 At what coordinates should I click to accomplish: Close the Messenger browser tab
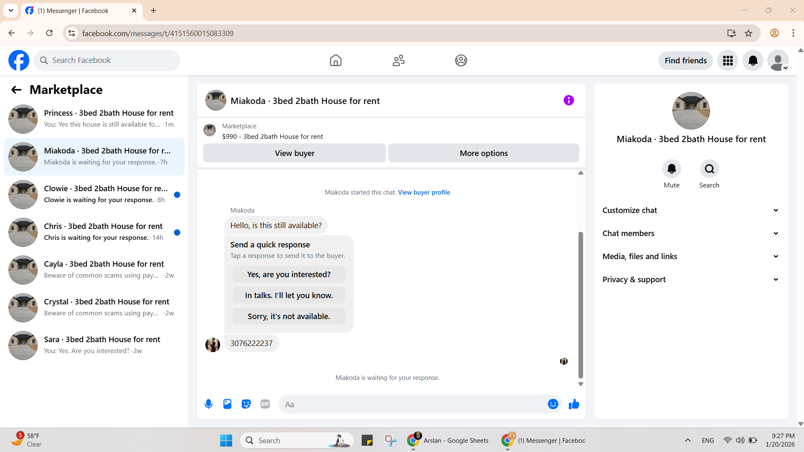click(134, 10)
